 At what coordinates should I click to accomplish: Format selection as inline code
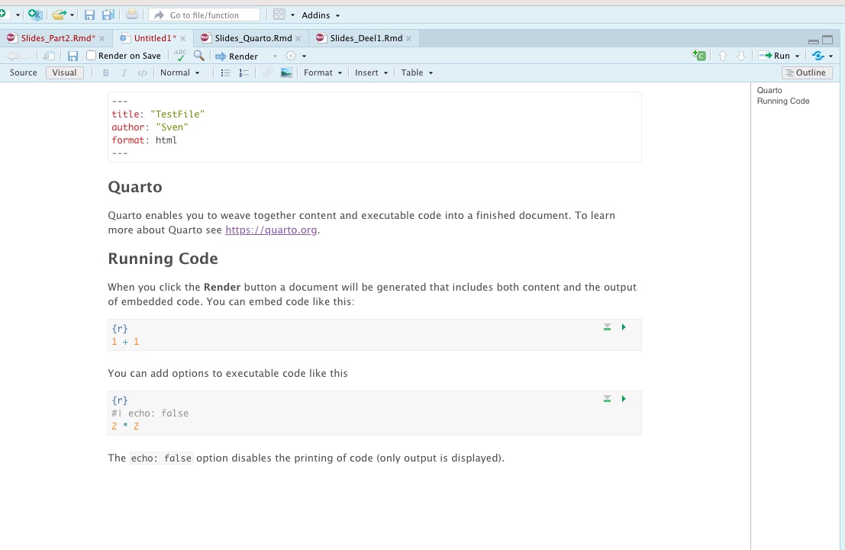tap(142, 72)
